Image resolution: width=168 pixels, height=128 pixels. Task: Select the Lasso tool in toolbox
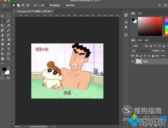2,21
